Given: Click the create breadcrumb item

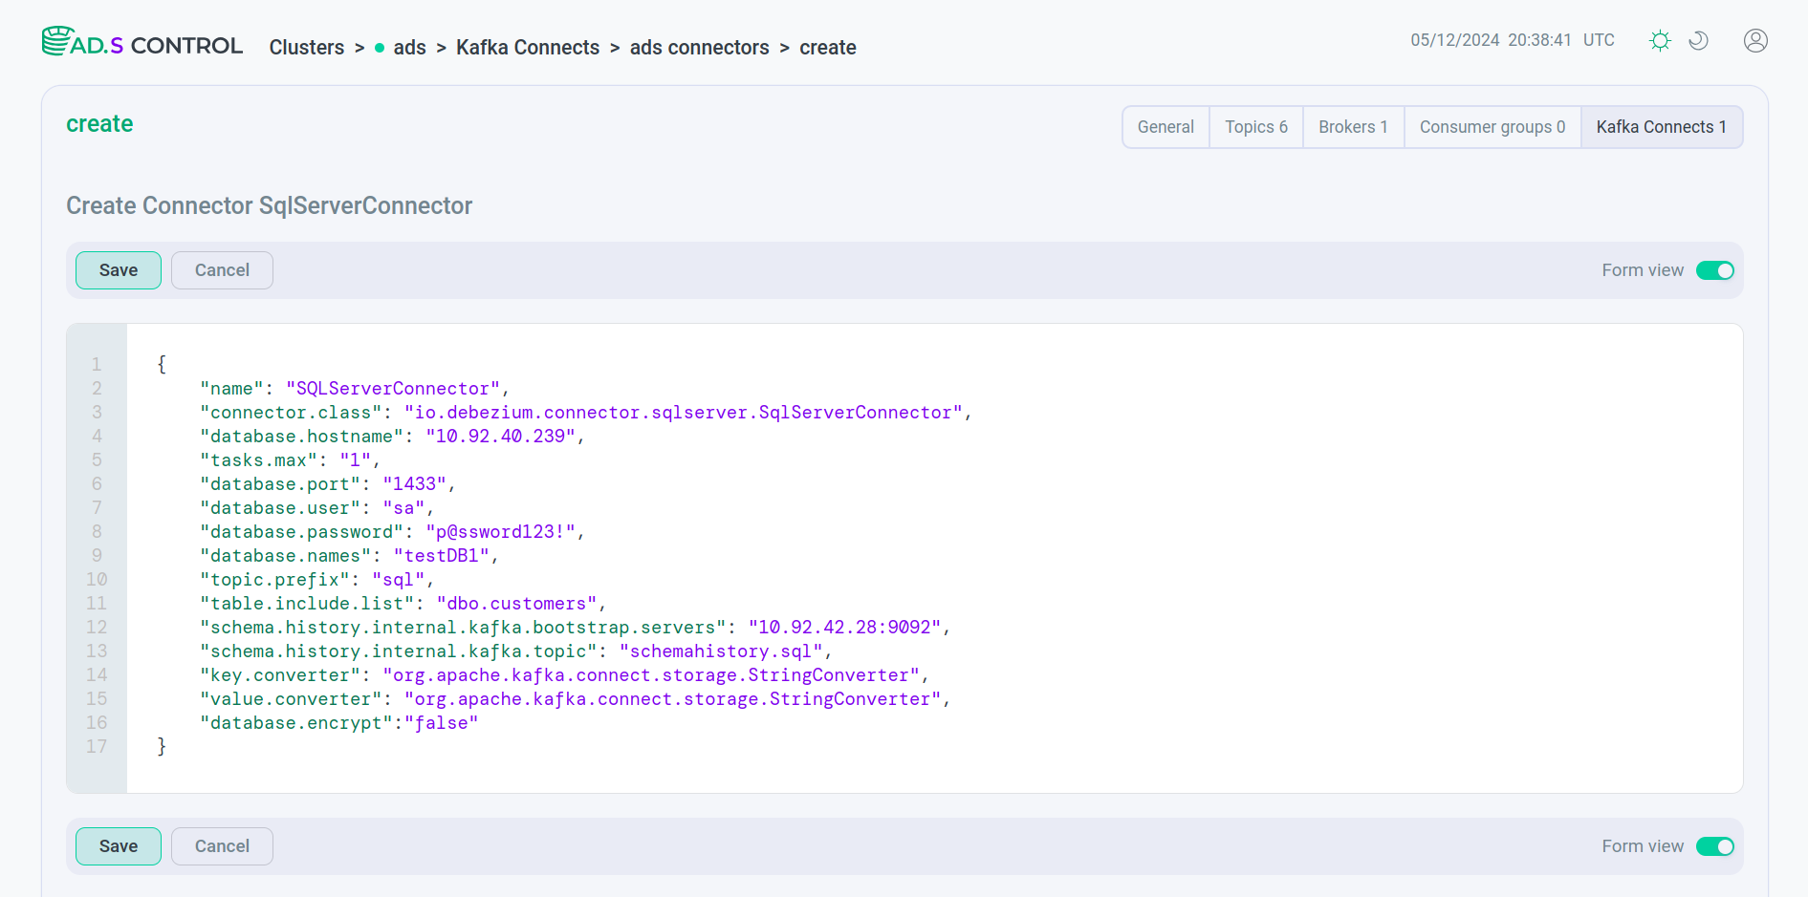Looking at the screenshot, I should click(x=828, y=48).
